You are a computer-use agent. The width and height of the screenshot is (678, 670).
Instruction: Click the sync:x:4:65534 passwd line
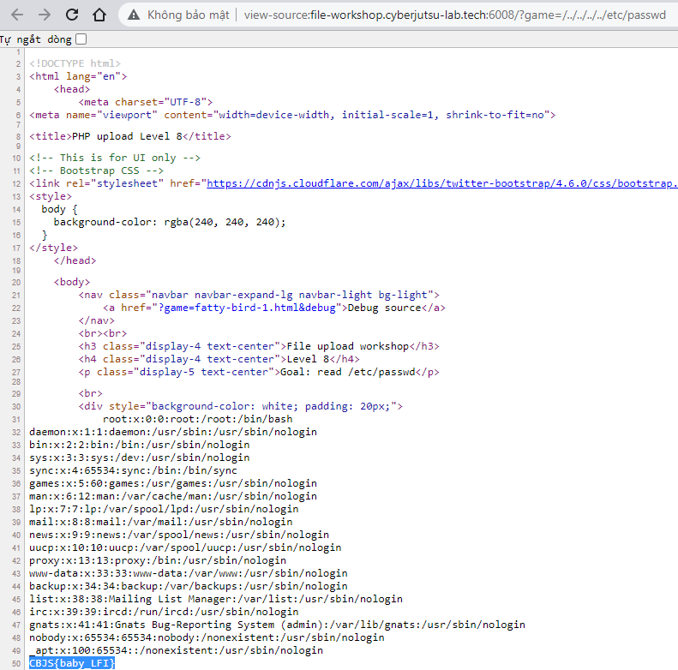pos(133,470)
